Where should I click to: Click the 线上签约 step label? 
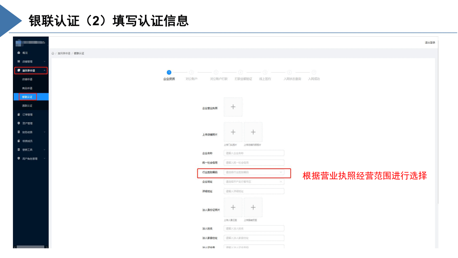[x=265, y=79]
